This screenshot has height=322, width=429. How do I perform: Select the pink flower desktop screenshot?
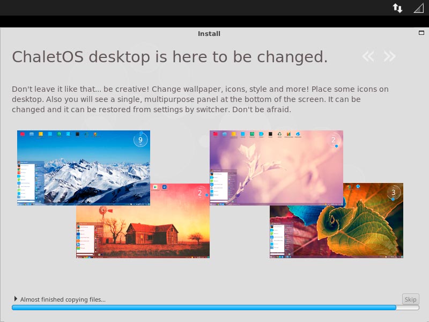coord(276,167)
